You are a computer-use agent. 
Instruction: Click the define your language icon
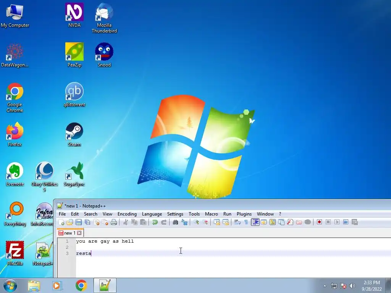pos(264,222)
